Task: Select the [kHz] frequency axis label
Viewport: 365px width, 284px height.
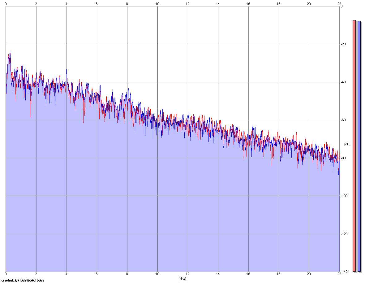Action: pyautogui.click(x=182, y=278)
